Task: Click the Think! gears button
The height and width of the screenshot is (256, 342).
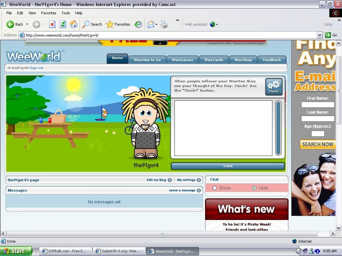Action: pos(274,87)
